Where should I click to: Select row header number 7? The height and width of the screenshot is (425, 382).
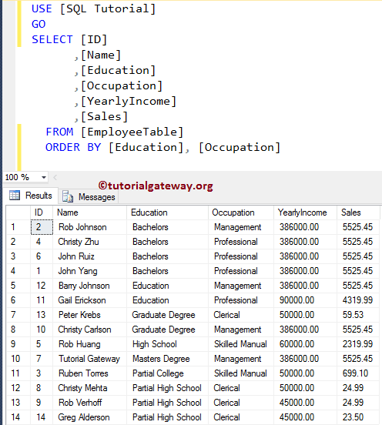point(18,315)
